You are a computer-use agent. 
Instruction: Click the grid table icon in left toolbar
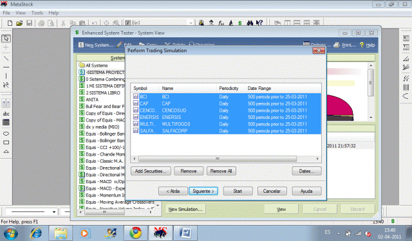(6, 123)
